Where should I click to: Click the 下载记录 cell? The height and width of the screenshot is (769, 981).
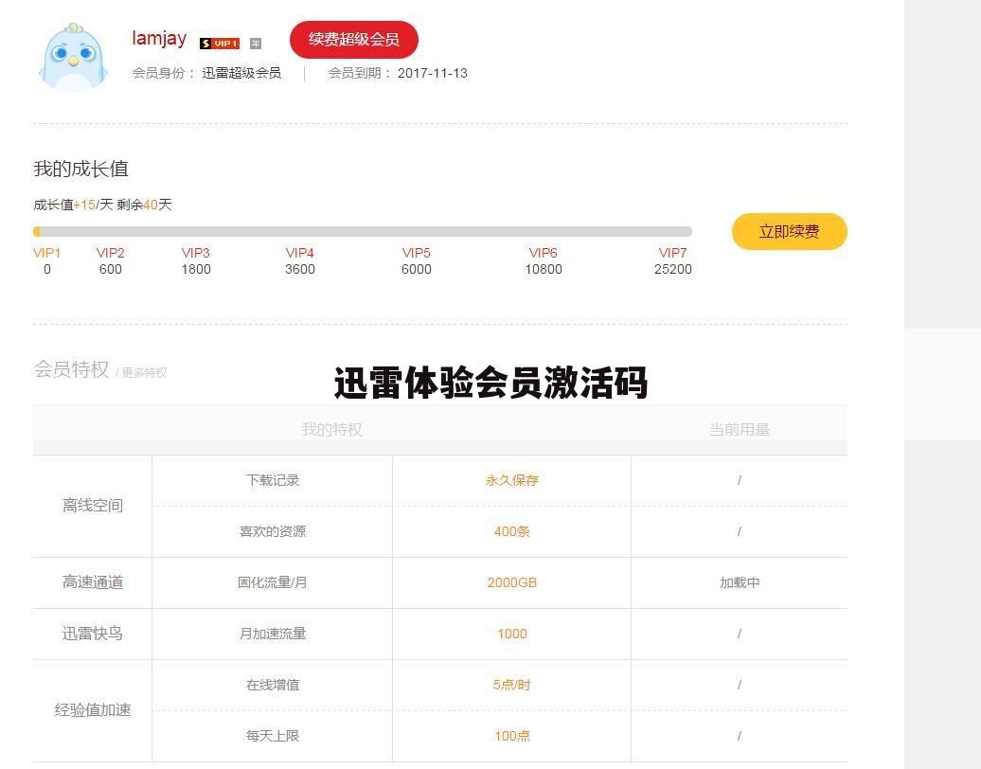tap(272, 480)
